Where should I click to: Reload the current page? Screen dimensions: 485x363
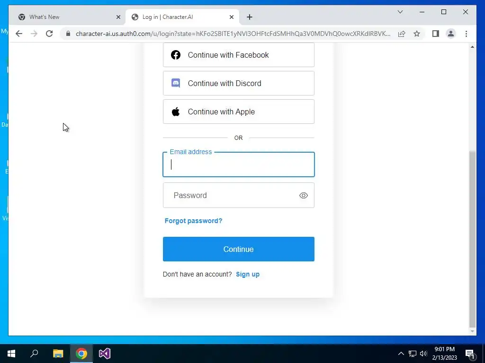click(49, 34)
